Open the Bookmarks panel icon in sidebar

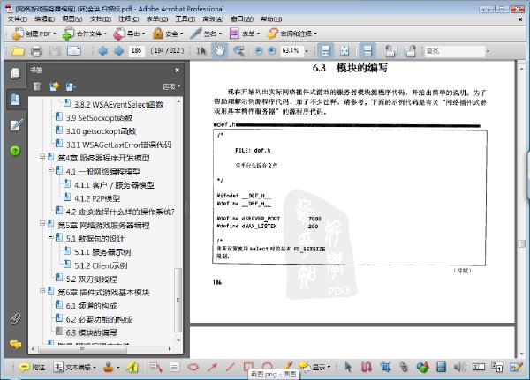(x=15, y=100)
